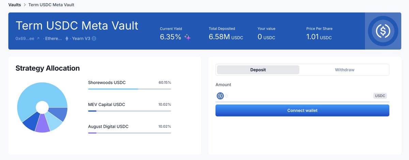Click the USDC coin icon in Amount field
The width and height of the screenshot is (409, 160).
[220, 96]
